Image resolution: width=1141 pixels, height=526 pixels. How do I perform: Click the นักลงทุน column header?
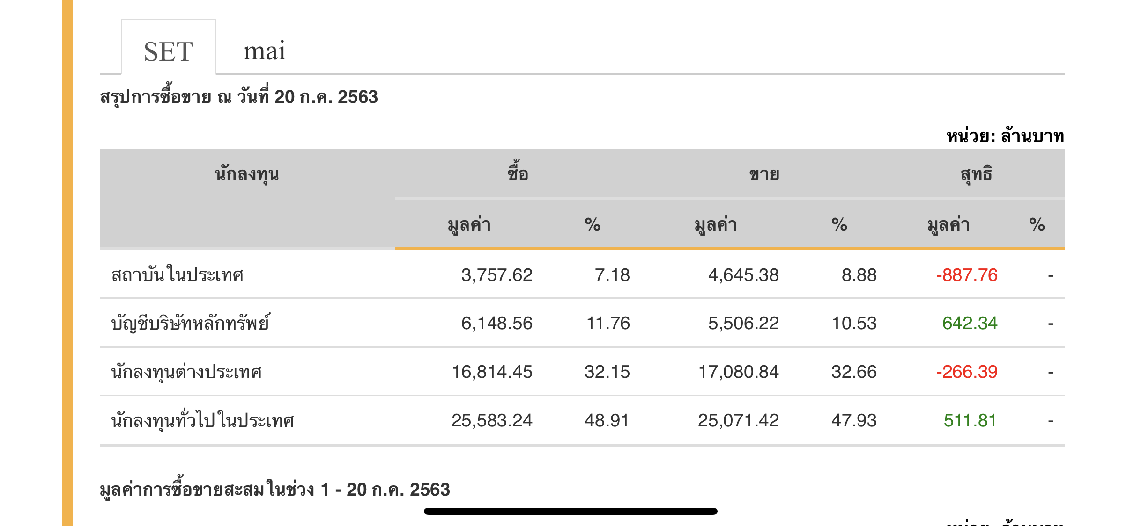(x=247, y=174)
